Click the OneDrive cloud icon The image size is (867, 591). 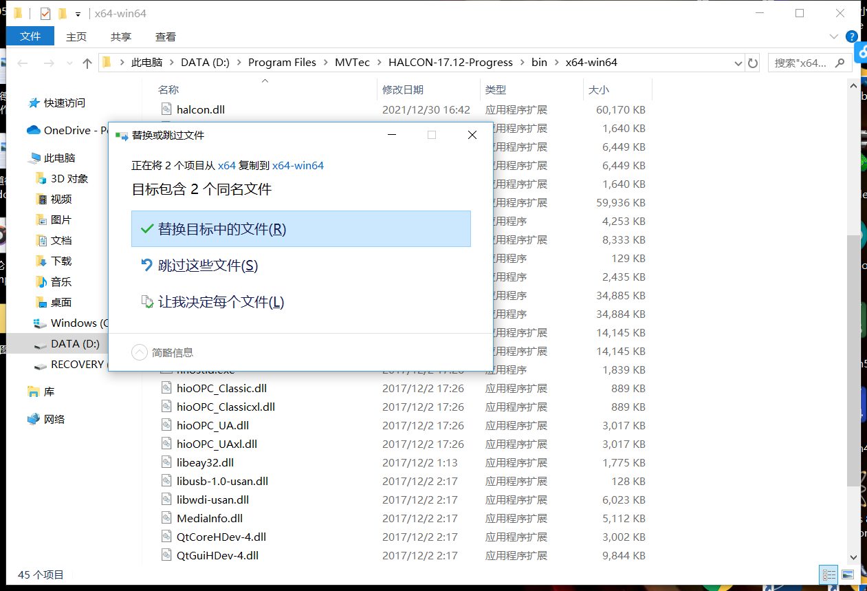pyautogui.click(x=34, y=130)
